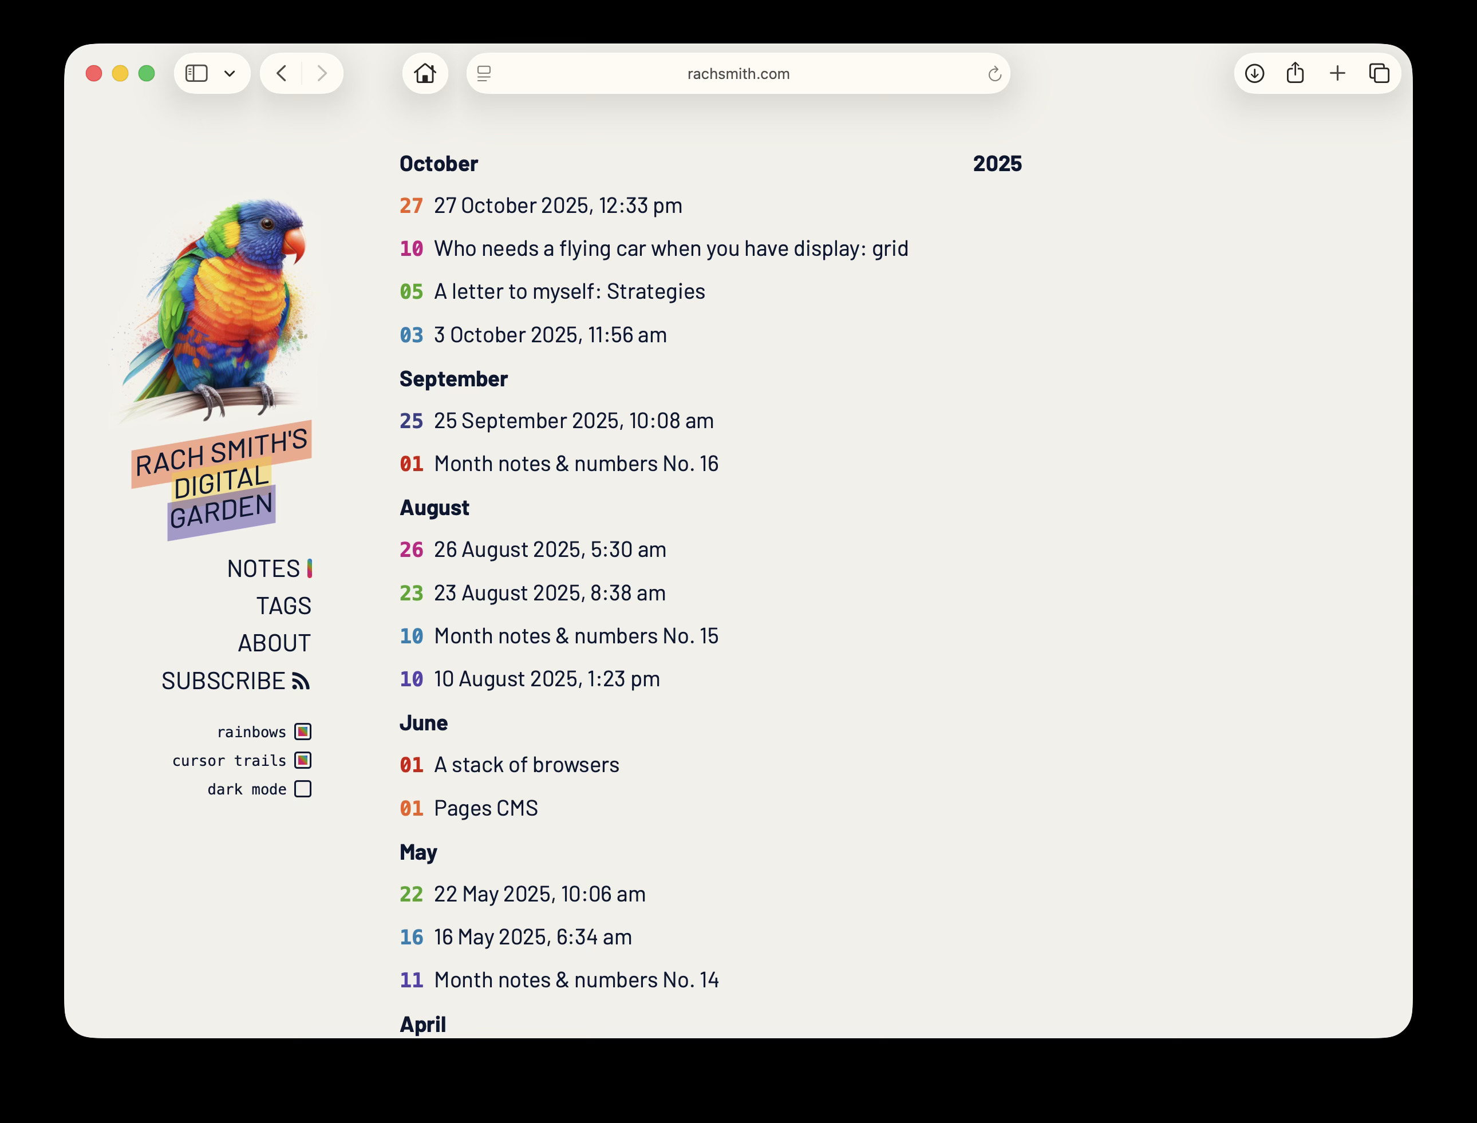Screen dimensions: 1477x1123
Task: Open the TAGS navigation item
Action: 283,606
